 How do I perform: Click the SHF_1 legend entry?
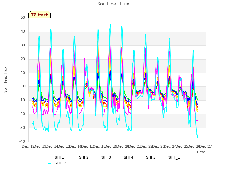[171, 157]
